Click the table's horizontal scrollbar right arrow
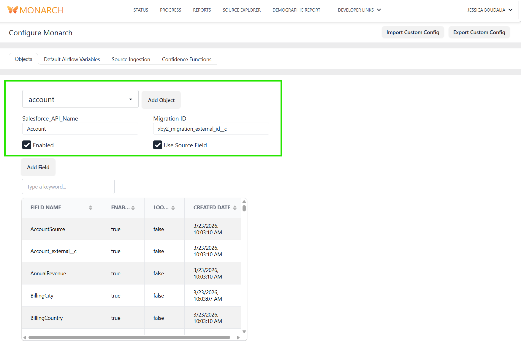Screen dimensions: 521x348 [238, 337]
